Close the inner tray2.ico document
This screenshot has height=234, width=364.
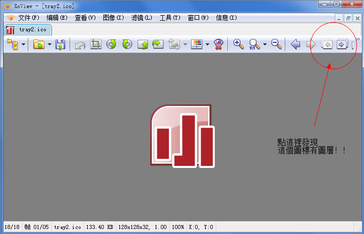click(358, 18)
